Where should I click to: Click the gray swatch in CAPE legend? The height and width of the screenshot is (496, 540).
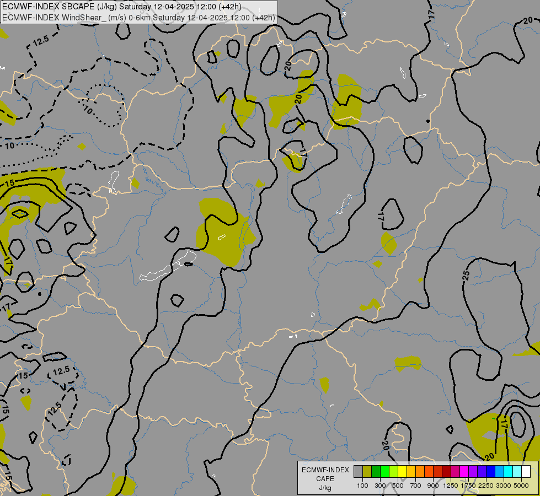pyautogui.click(x=358, y=471)
